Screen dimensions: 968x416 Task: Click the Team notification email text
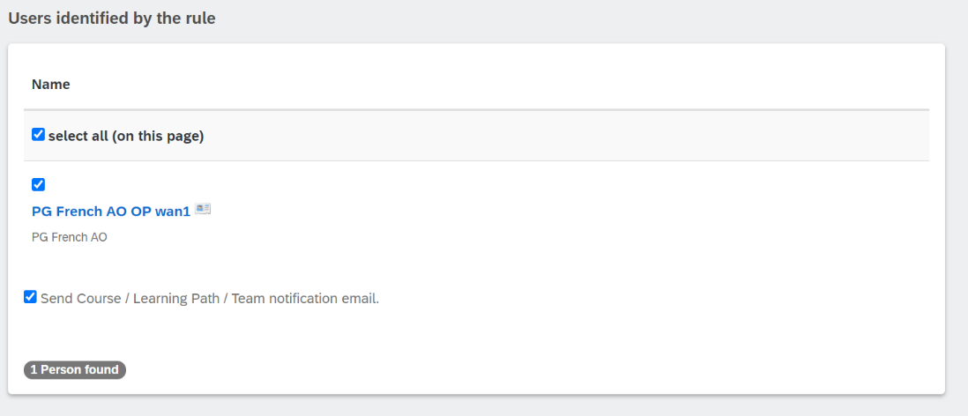[x=305, y=299]
